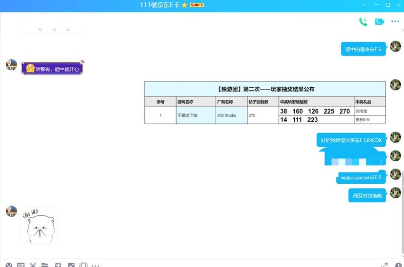
Task: Open the emoji picker in the input toolbar
Action: pyautogui.click(x=9, y=265)
